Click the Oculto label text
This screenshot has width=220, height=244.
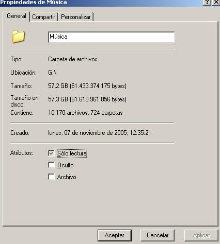click(66, 165)
